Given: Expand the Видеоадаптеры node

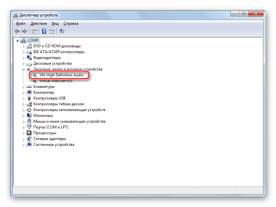Looking at the screenshot, I should pos(23,58).
